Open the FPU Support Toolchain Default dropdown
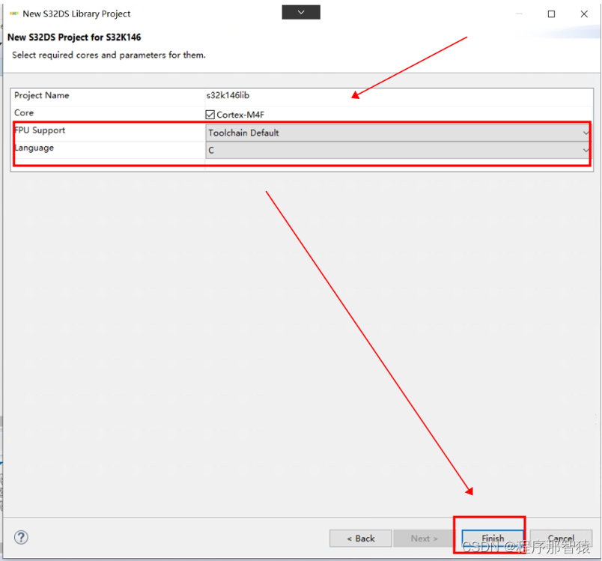This screenshot has height=561, width=602. coord(398,133)
